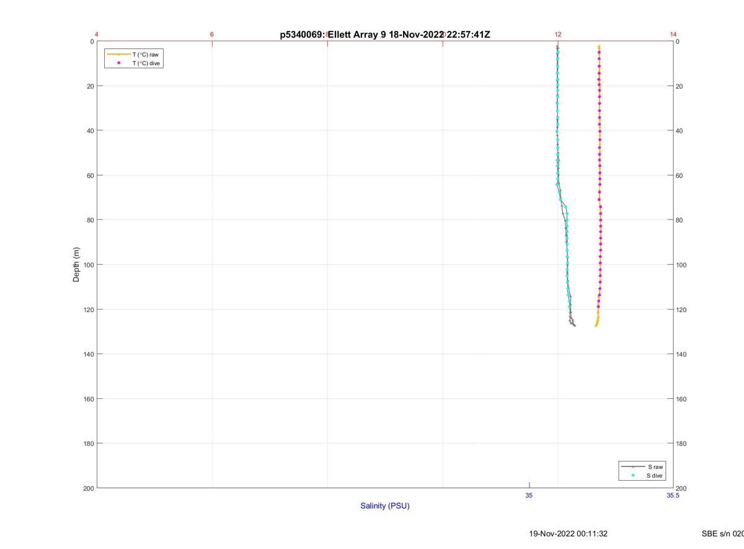Click the blue salinity tick label '35'

[x=529, y=496]
